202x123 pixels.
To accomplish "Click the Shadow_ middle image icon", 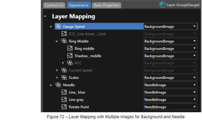I will [x=70, y=56].
